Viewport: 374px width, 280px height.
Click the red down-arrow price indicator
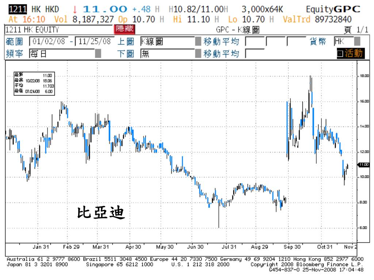(75, 9)
